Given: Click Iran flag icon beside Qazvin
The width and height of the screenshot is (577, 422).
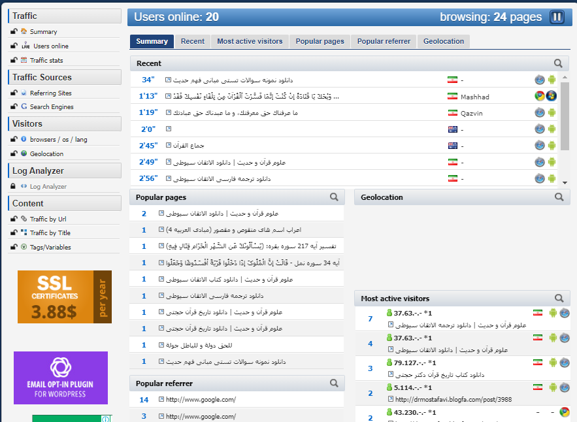Looking at the screenshot, I should [452, 112].
